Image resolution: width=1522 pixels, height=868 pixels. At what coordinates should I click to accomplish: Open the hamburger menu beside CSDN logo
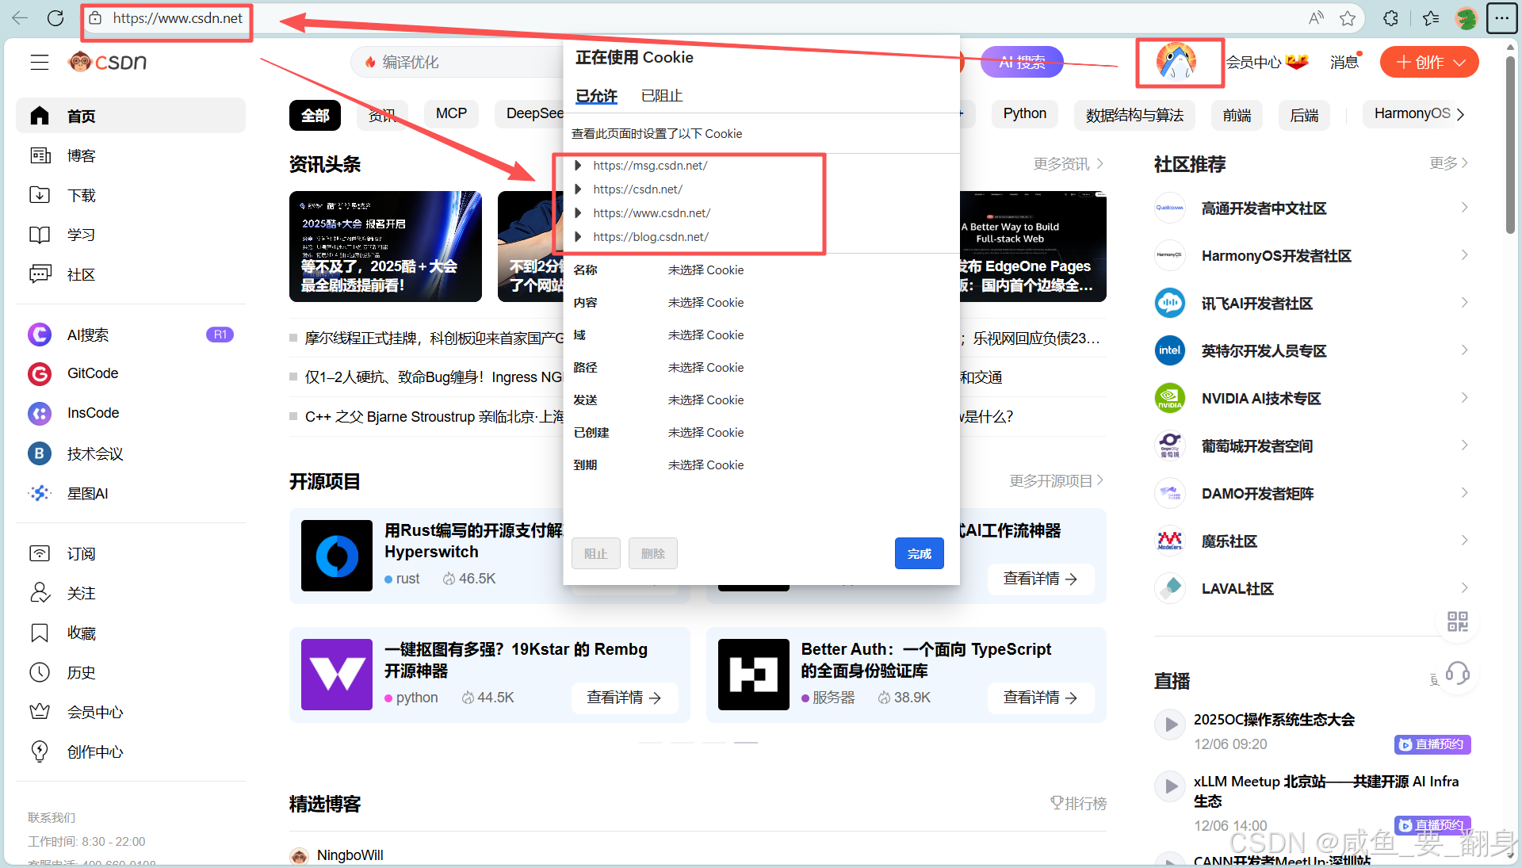pos(40,62)
